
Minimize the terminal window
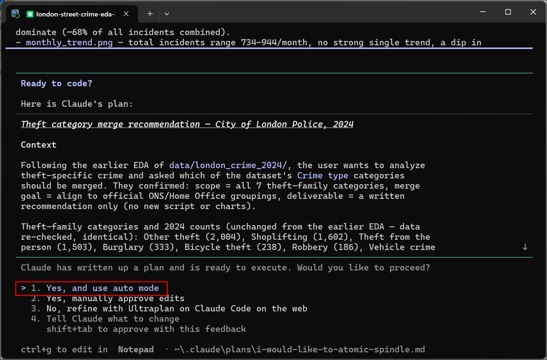(x=483, y=12)
